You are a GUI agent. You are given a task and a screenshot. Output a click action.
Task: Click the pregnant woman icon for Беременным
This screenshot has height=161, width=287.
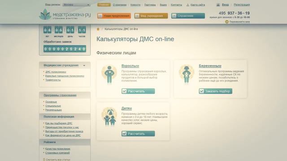pyautogui.click(x=187, y=75)
